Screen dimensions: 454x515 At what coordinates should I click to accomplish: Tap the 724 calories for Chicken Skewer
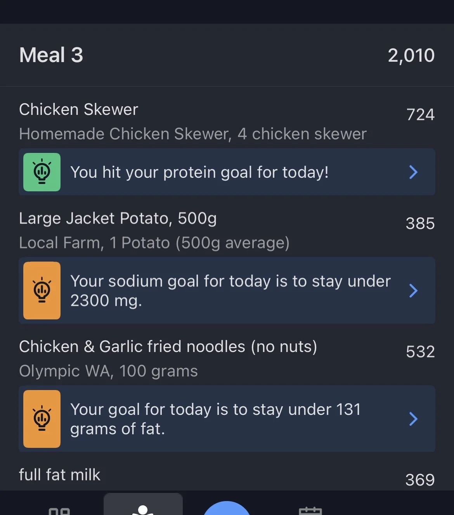pos(420,114)
